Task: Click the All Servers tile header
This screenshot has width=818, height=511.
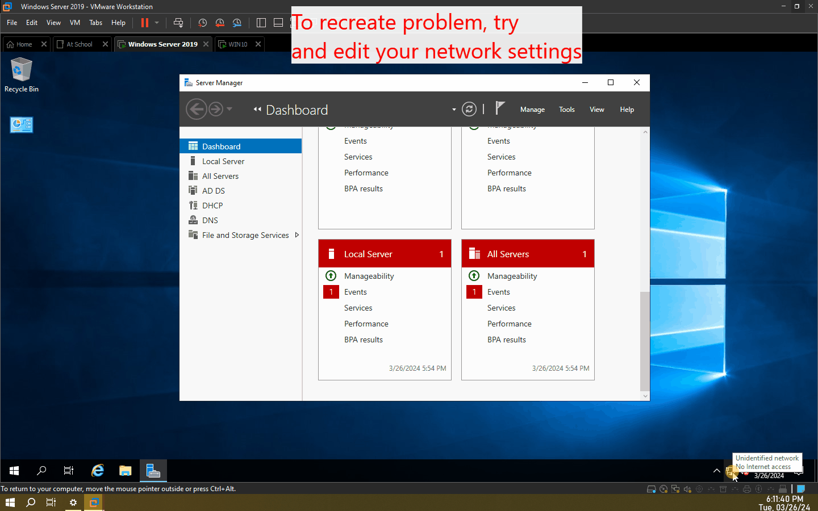Action: coord(528,254)
